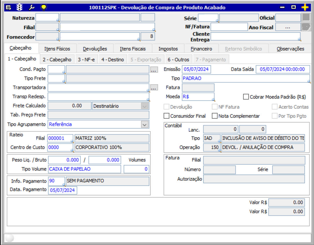Check the Consumidor Final checkbox

point(166,116)
